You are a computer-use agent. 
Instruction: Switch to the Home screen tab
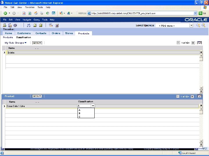[8, 33]
